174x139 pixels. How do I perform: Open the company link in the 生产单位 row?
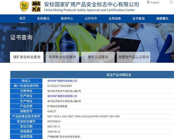[x=62, y=96]
